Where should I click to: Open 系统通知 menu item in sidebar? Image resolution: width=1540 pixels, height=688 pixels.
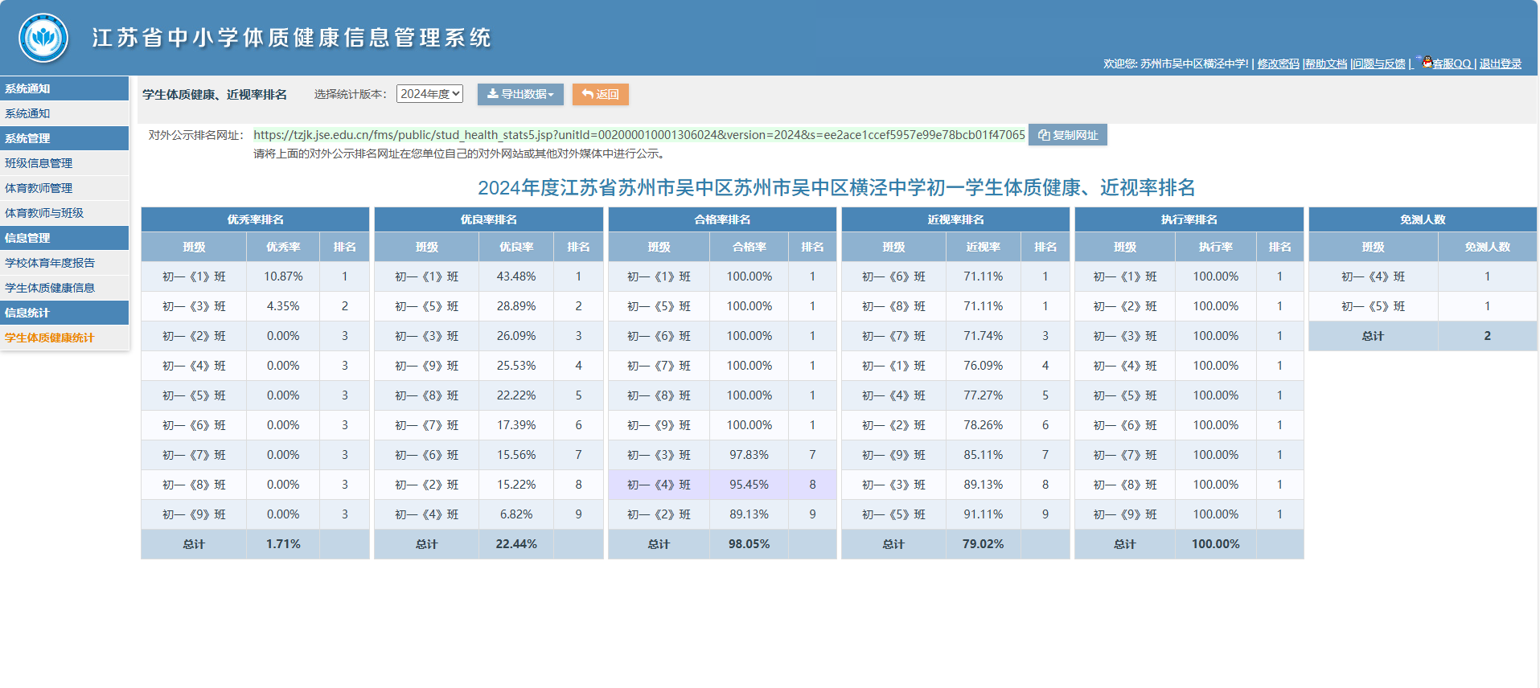coord(64,113)
